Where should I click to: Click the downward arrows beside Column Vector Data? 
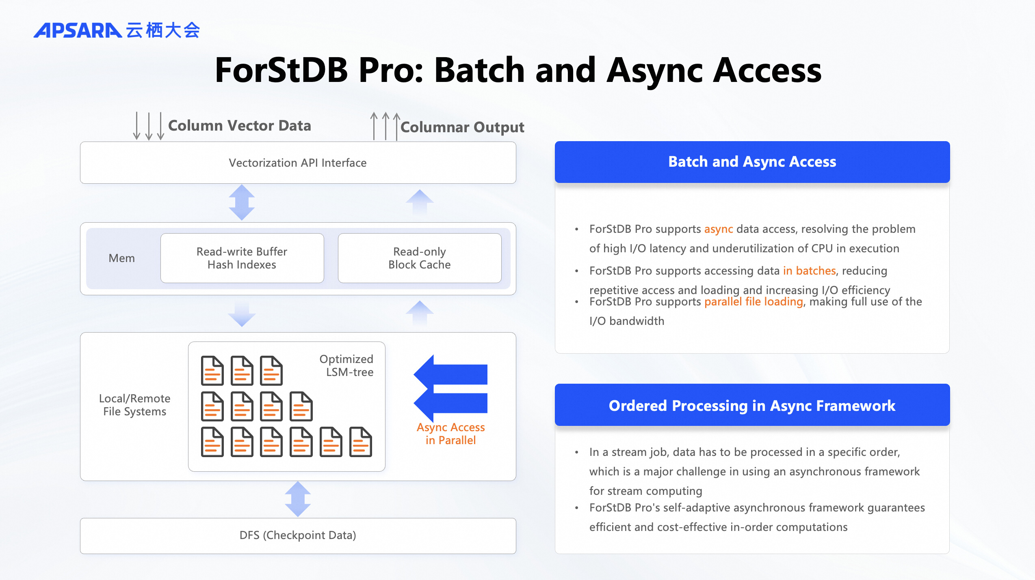point(149,126)
